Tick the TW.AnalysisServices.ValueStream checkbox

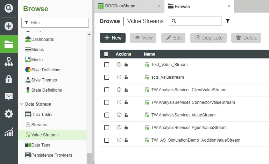pyautogui.click(x=107, y=115)
